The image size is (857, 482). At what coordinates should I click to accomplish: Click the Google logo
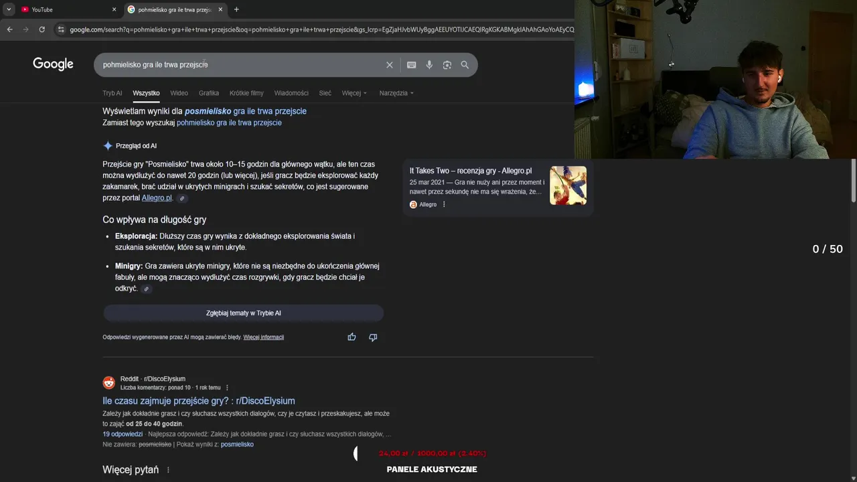53,64
